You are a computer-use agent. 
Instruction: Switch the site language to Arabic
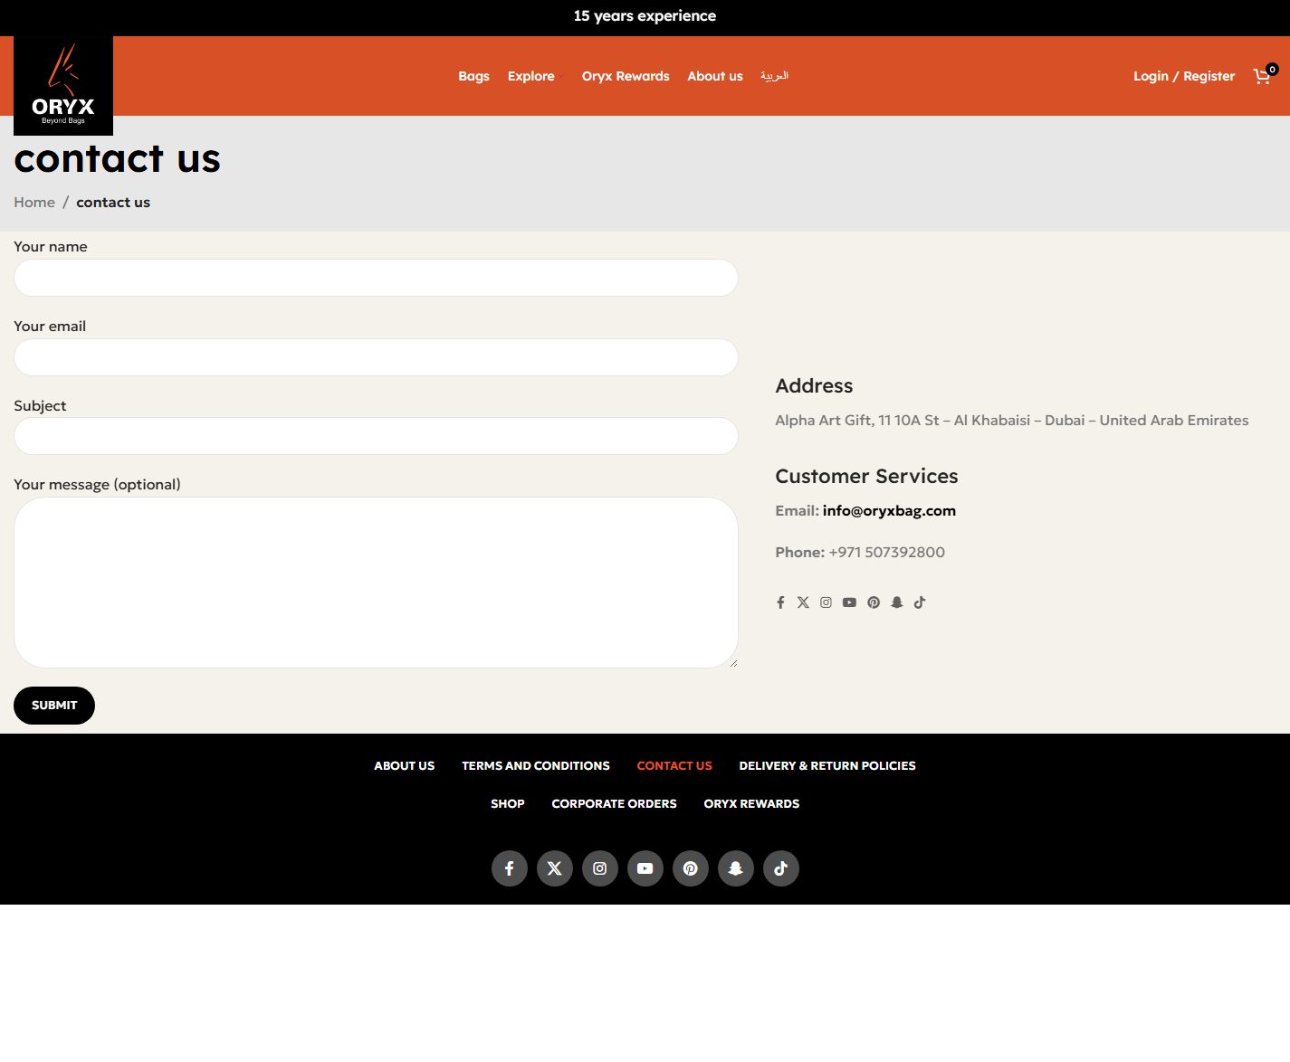click(x=774, y=76)
